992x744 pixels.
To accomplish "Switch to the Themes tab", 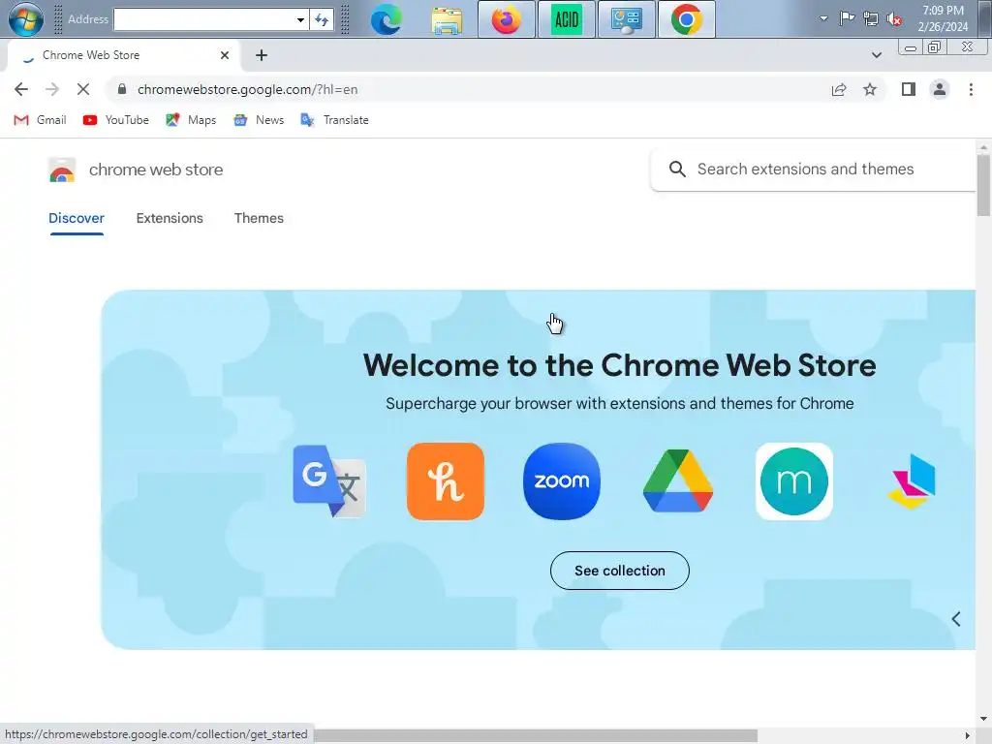I will (x=259, y=218).
